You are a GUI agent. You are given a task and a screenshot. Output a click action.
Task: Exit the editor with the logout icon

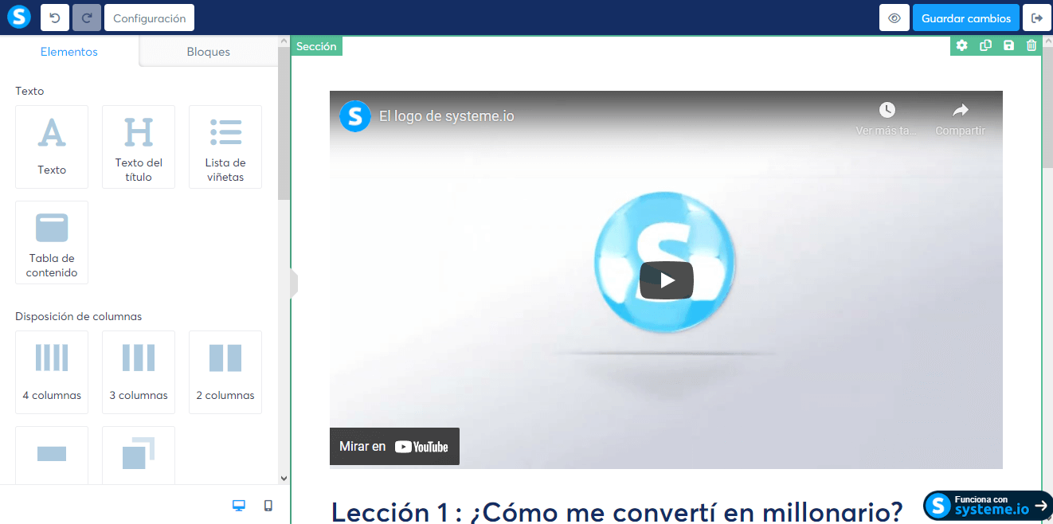(x=1037, y=18)
